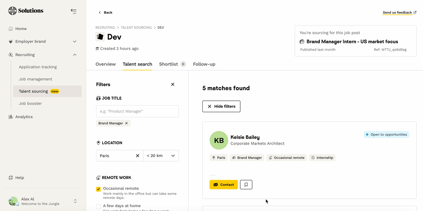This screenshot has height=211, width=423.
Task: Collapse the Recruiting section
Action: (74, 55)
